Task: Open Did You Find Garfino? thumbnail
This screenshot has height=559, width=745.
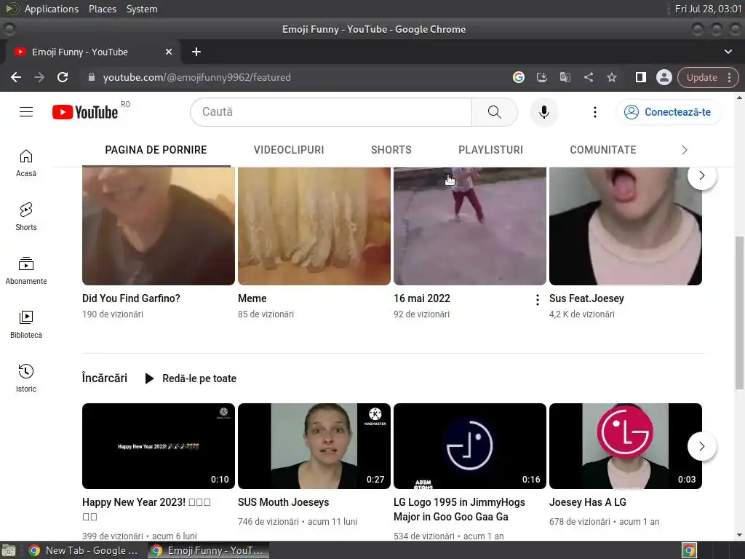Action: (158, 226)
